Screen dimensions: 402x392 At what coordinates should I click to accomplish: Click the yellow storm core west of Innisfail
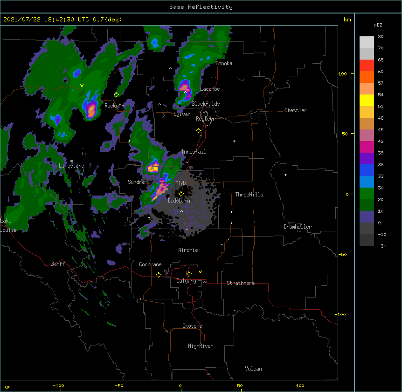point(153,168)
